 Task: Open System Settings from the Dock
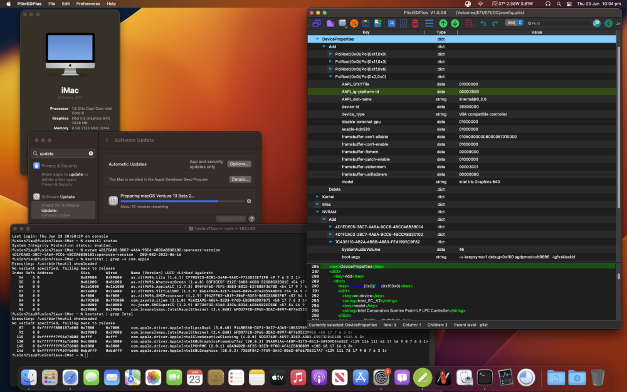click(381, 377)
